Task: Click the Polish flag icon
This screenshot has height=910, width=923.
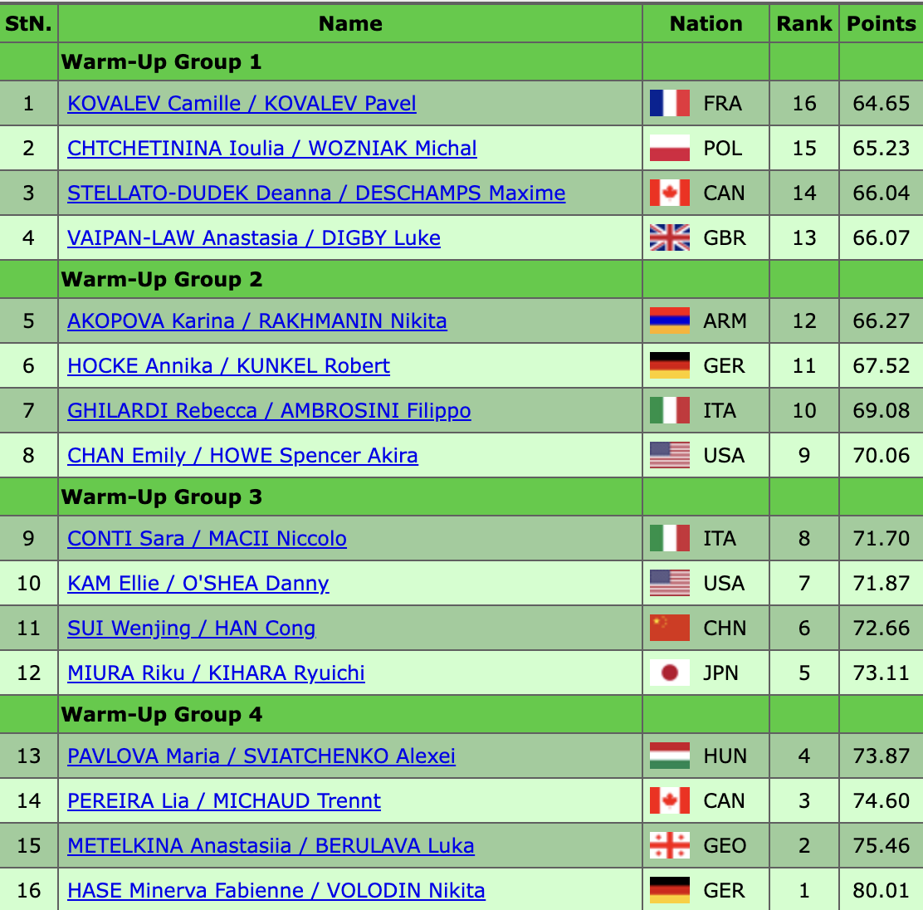Action: pos(669,149)
